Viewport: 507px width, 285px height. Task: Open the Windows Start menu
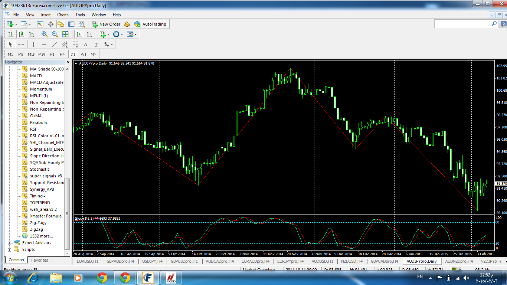[x=10, y=277]
